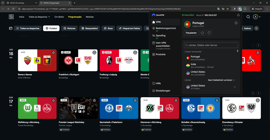Open the calendar date picker icon

[11, 28]
